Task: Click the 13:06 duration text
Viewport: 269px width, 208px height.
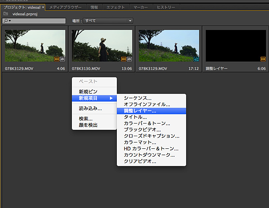Action: [127, 68]
